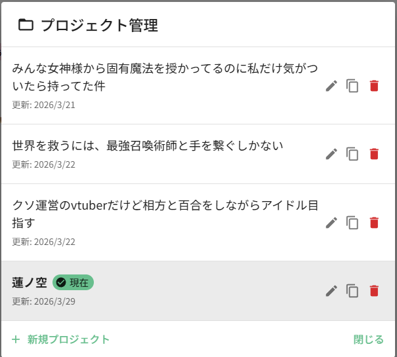
Task: Click the 現在 current-project badge
Action: click(x=73, y=282)
